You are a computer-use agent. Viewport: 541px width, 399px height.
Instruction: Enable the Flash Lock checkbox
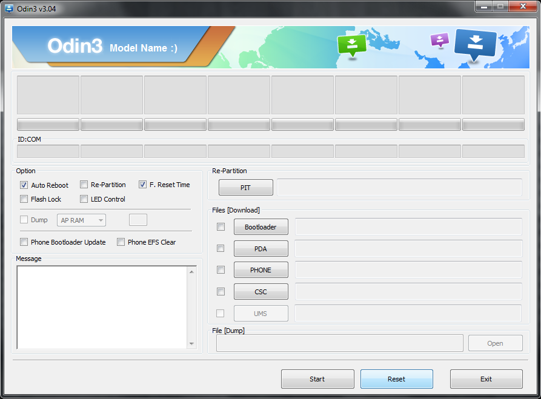pyautogui.click(x=24, y=199)
